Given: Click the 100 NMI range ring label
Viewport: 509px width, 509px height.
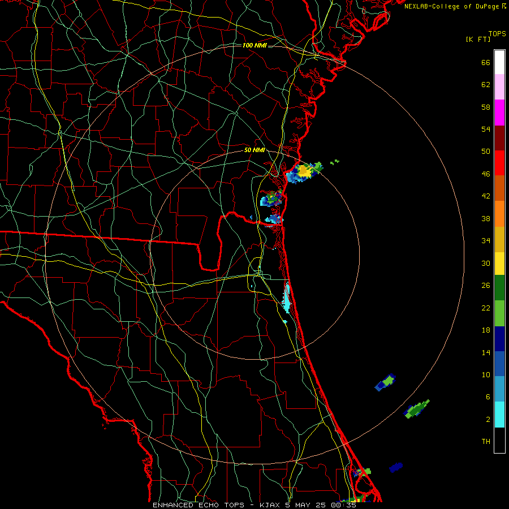Looking at the screenshot, I should coord(255,45).
